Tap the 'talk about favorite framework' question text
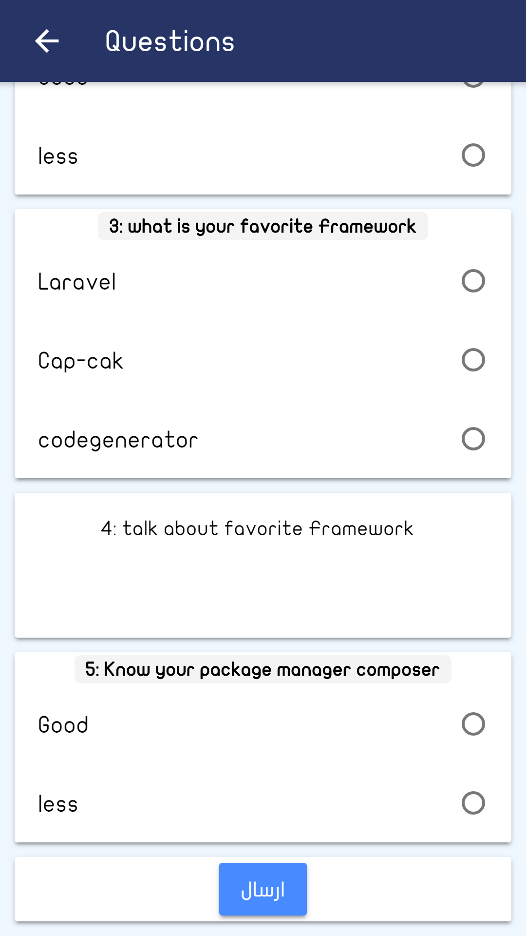 tap(257, 528)
